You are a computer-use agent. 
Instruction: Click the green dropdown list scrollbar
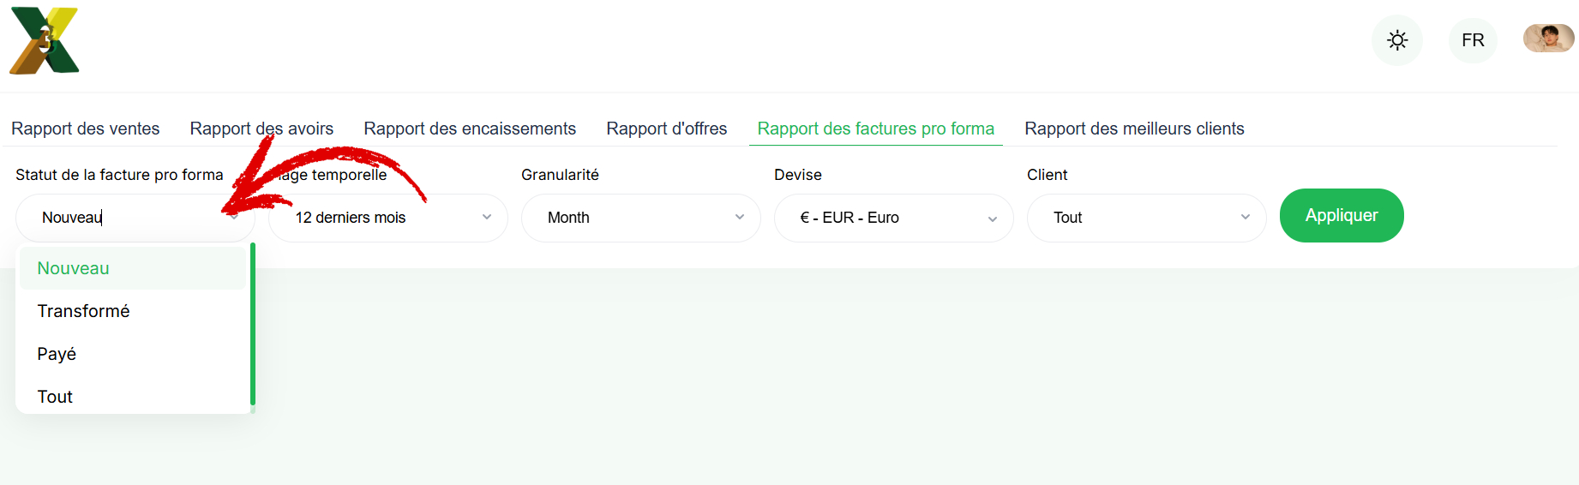pyautogui.click(x=253, y=324)
